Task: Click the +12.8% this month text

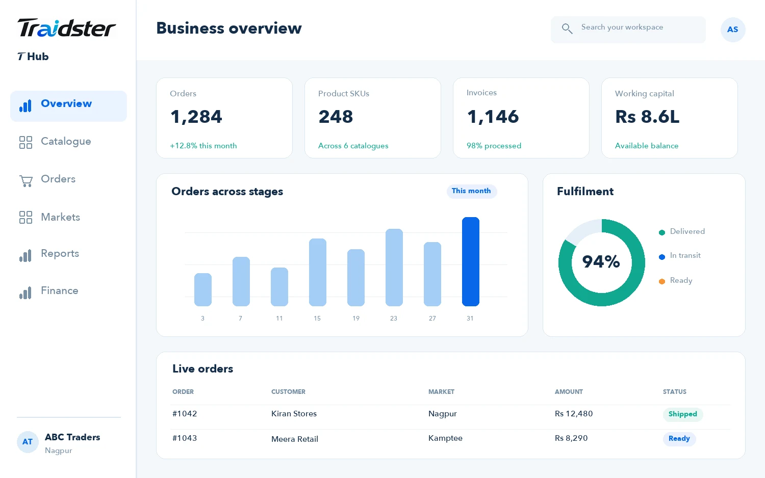Action: 203,146
